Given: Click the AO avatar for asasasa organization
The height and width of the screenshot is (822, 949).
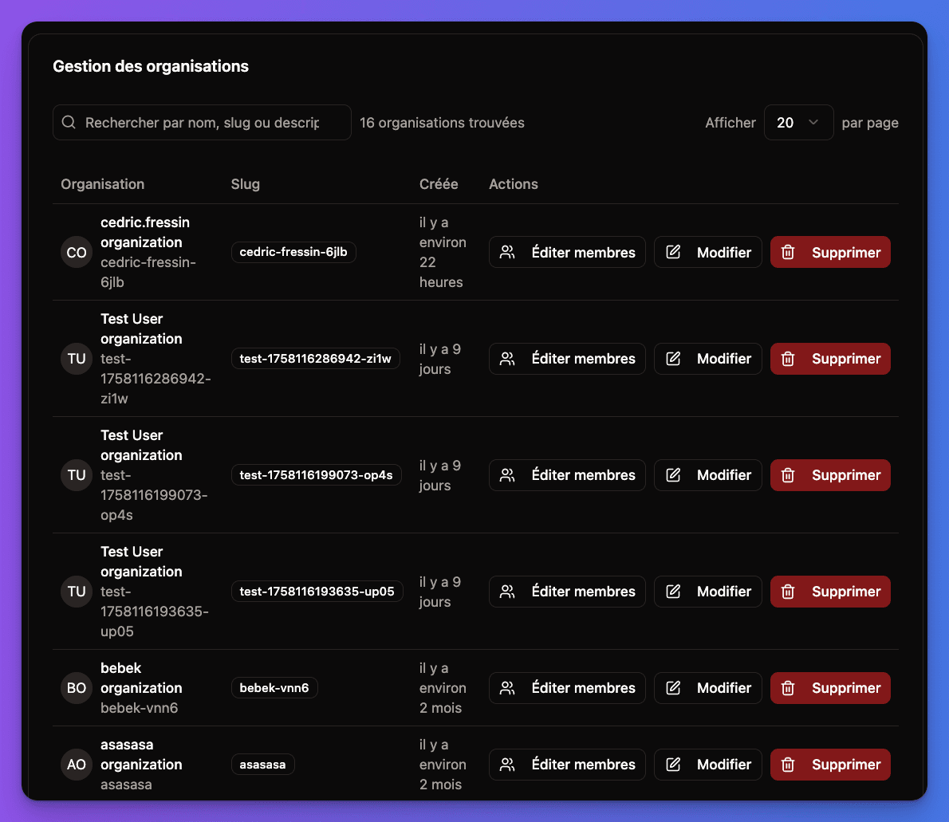Looking at the screenshot, I should click(x=76, y=764).
